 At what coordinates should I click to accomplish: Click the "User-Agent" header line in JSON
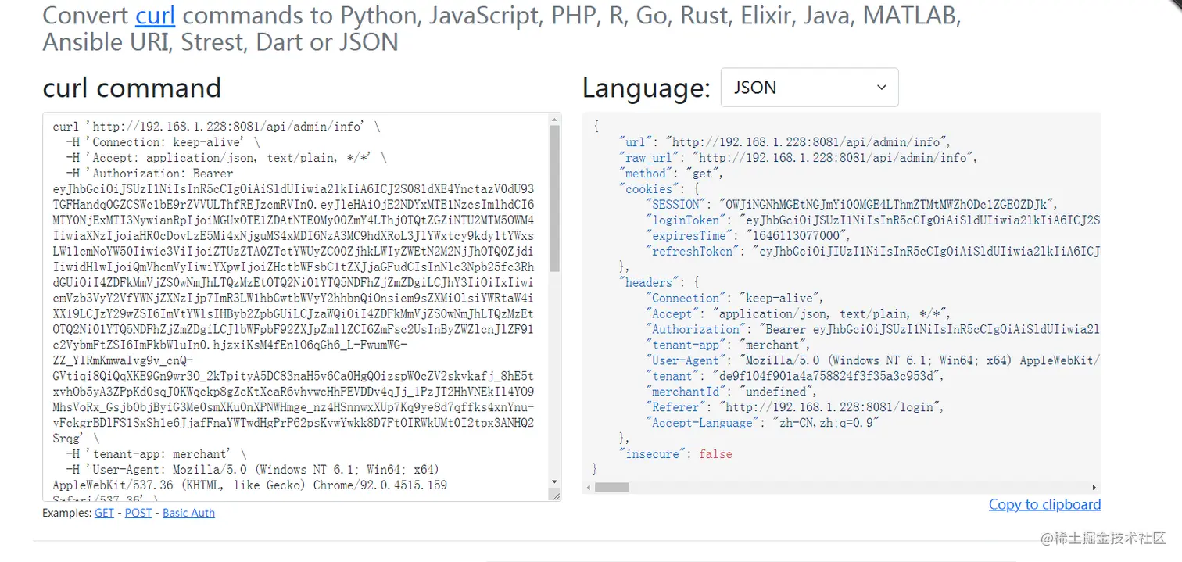(x=872, y=361)
